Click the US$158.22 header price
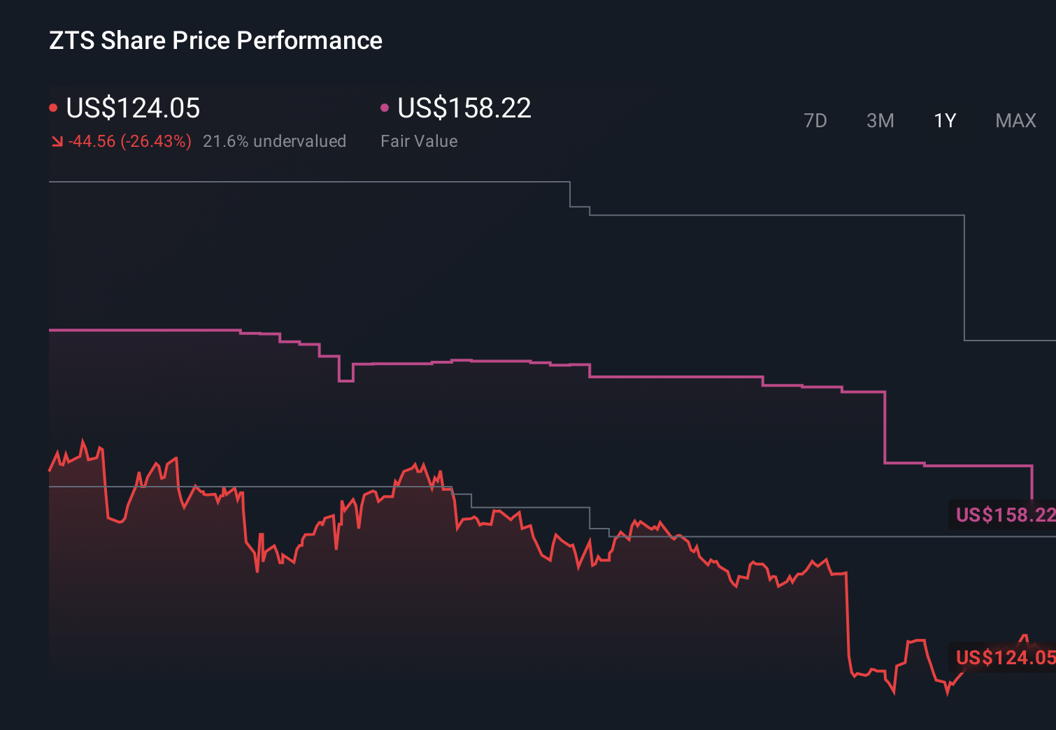 tap(464, 108)
